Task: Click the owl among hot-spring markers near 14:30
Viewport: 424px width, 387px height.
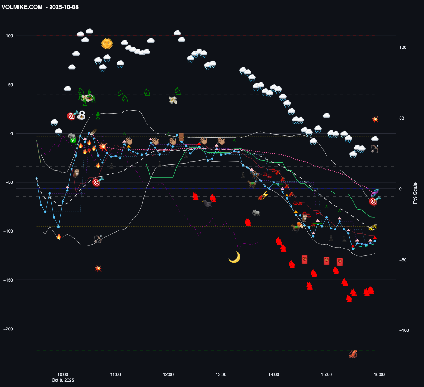Action: (305, 218)
